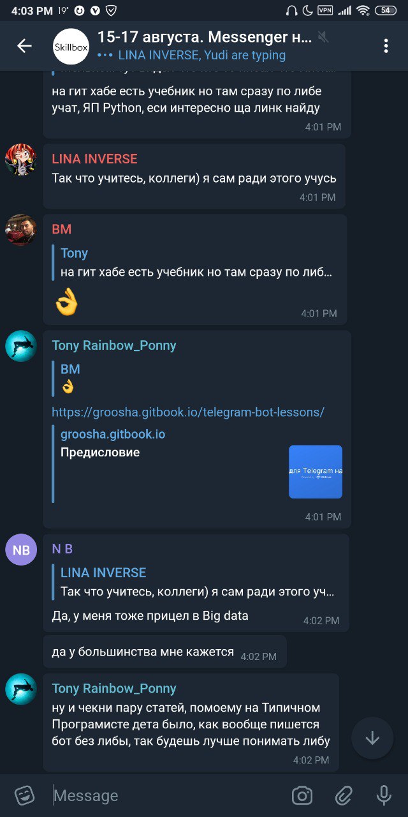Jump to quoted Tony message in BM's reply

point(196,263)
